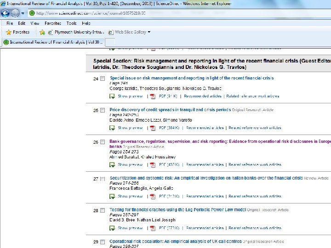
Task: Click the PDF icon for article 24
Action: (x=153, y=96)
